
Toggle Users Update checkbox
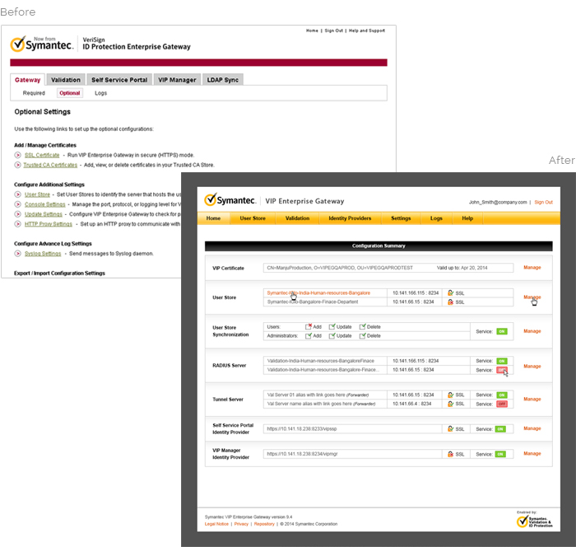332,326
